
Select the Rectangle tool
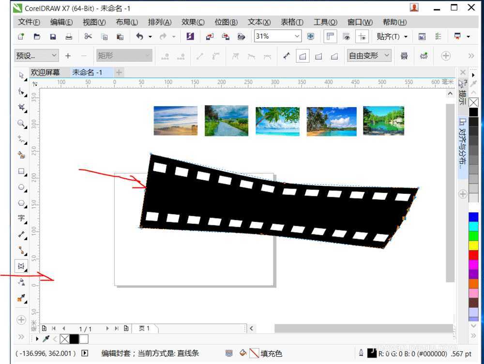point(21,172)
